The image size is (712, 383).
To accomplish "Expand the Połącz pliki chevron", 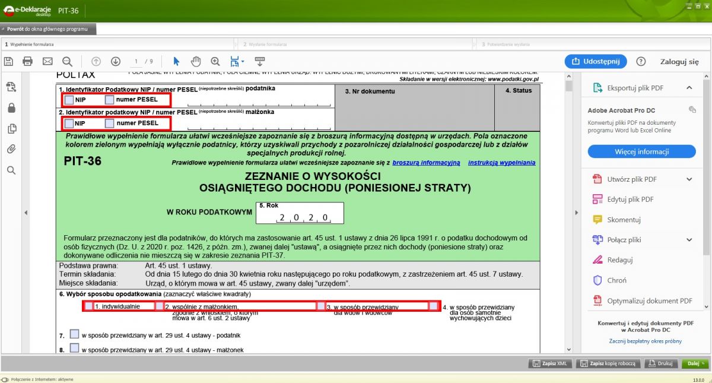I will (689, 240).
